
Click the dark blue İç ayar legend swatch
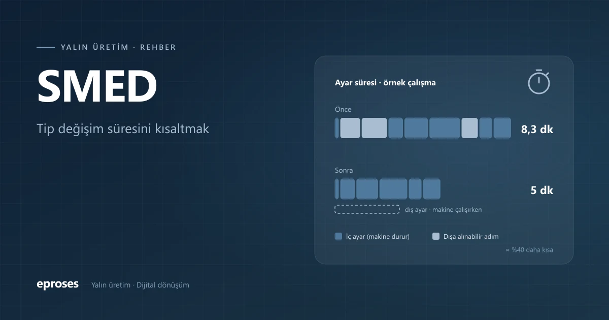click(339, 236)
